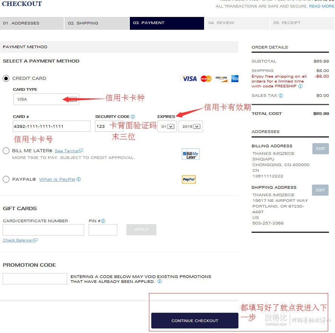Open the Card Type dropdown
This screenshot has height=333, width=335.
tap(46, 99)
